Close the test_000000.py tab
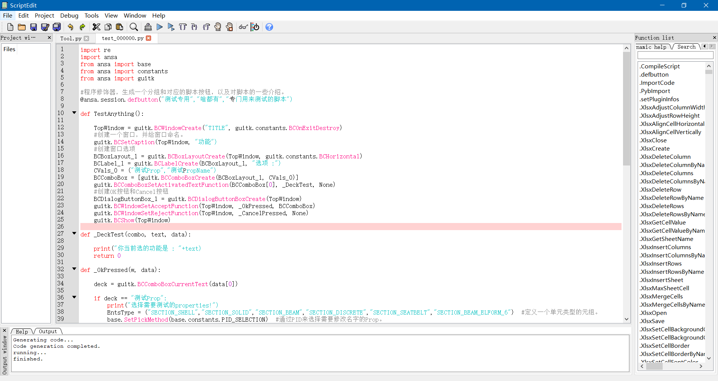This screenshot has width=718, height=381. click(148, 38)
